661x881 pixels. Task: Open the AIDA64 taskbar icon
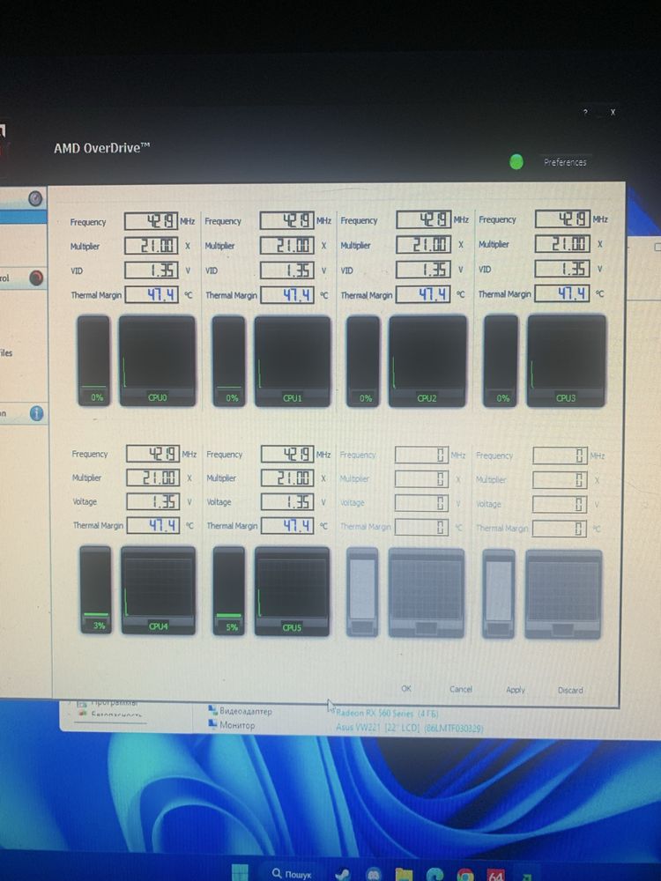tap(495, 875)
